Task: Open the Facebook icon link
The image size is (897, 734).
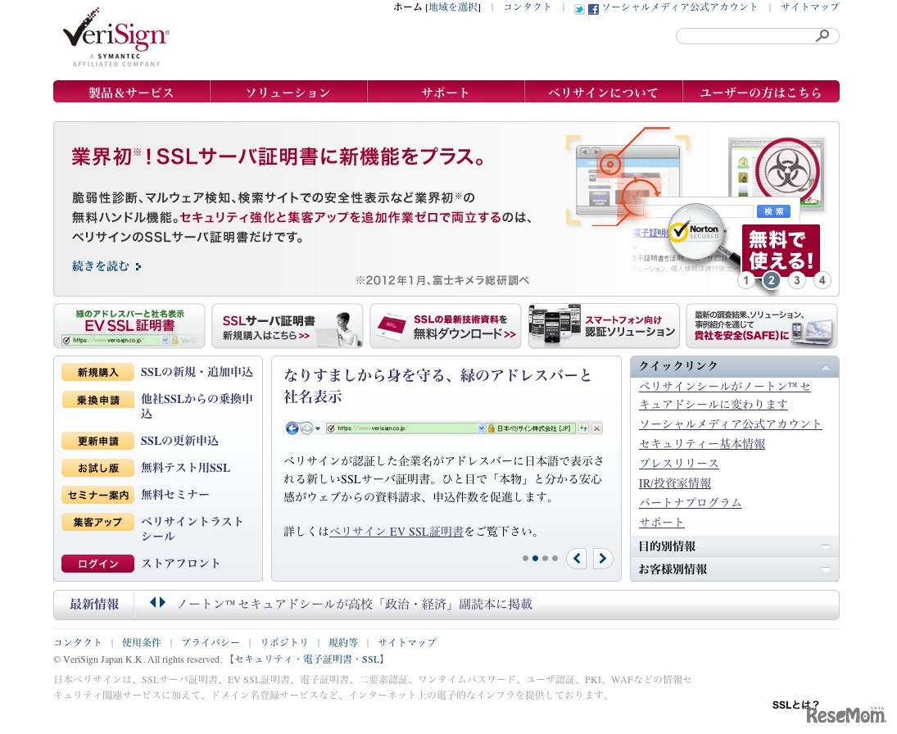Action: coord(593,8)
